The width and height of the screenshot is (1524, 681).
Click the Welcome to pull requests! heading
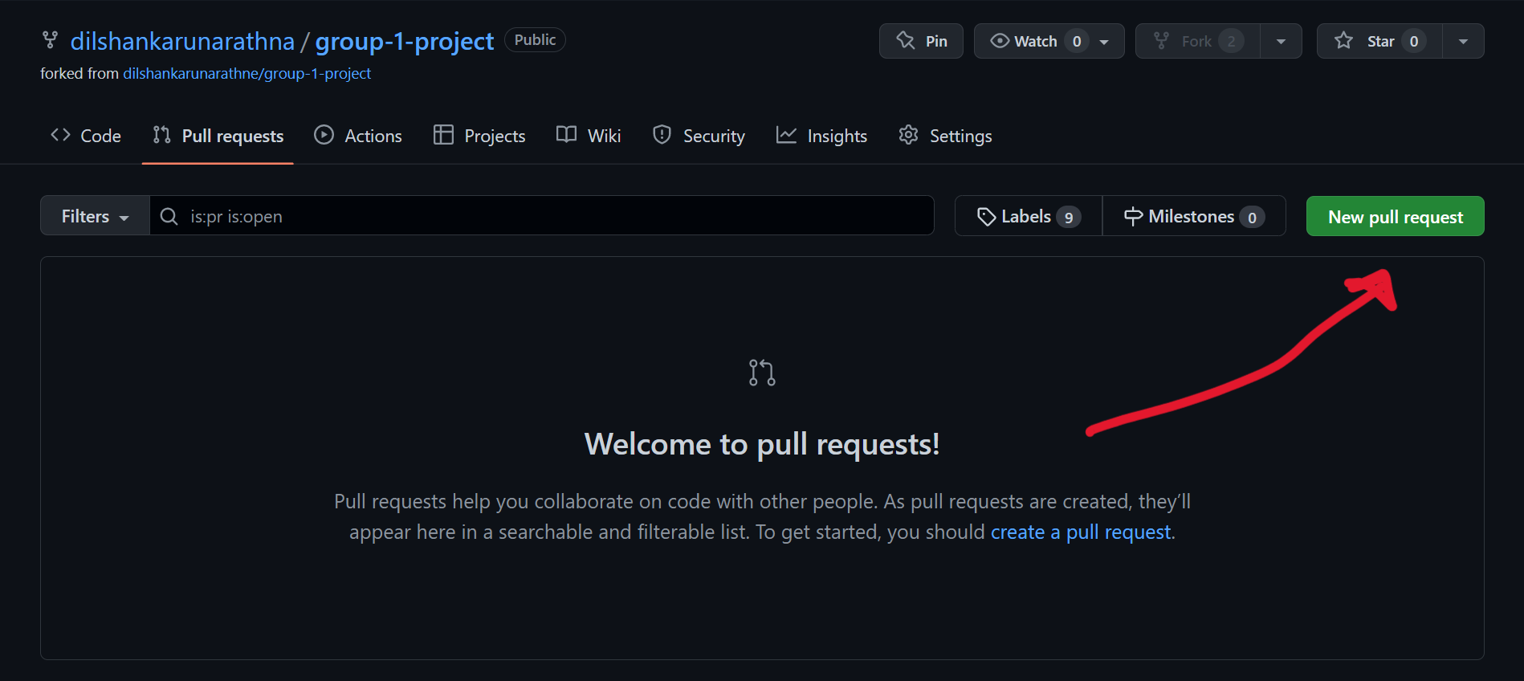tap(762, 444)
